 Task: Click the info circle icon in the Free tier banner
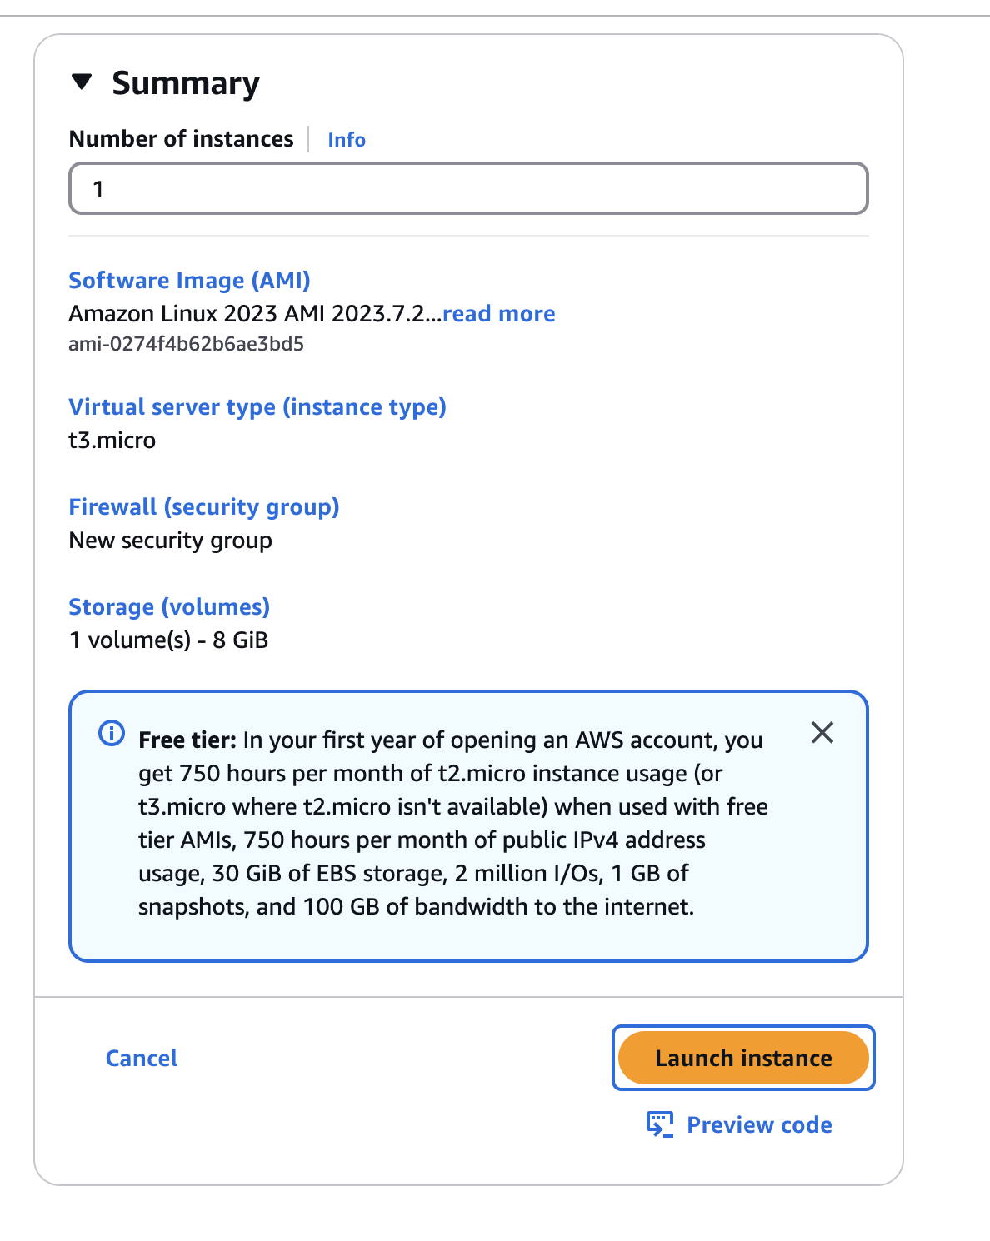coord(111,733)
